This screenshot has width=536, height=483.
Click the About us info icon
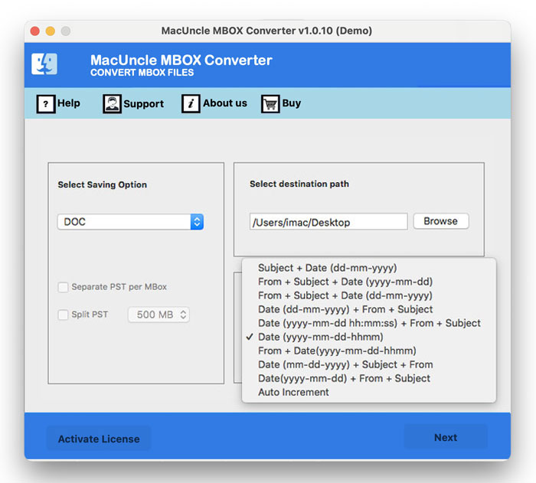pos(191,103)
